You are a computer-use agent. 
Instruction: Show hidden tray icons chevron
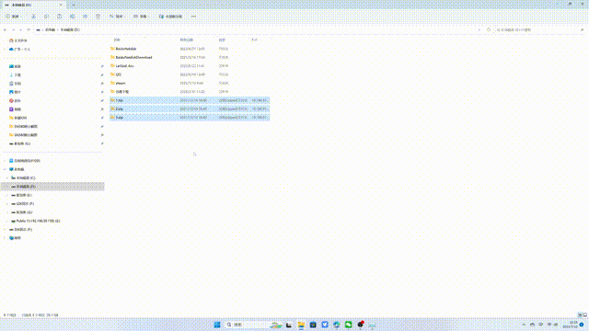524,325
